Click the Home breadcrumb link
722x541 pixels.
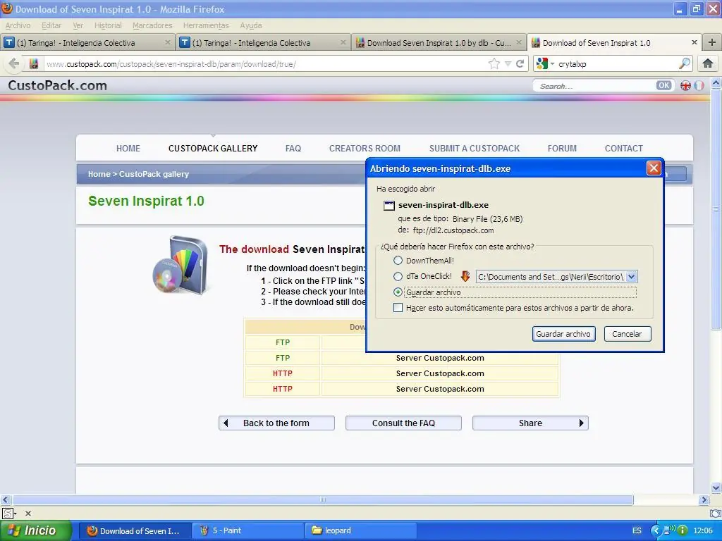coord(99,174)
